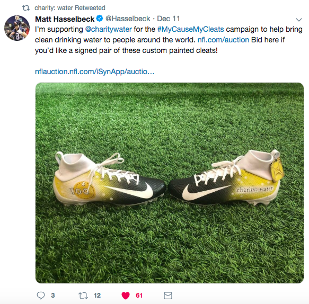Click the blue verified badge by Matt Hasselbeck

[100, 19]
